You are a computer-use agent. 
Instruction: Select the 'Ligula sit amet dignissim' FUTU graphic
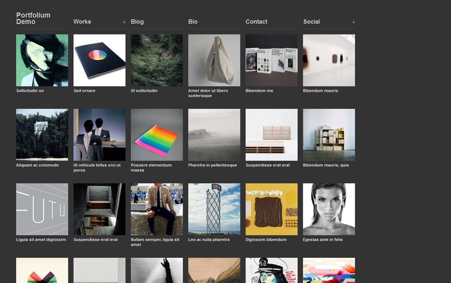click(x=42, y=209)
